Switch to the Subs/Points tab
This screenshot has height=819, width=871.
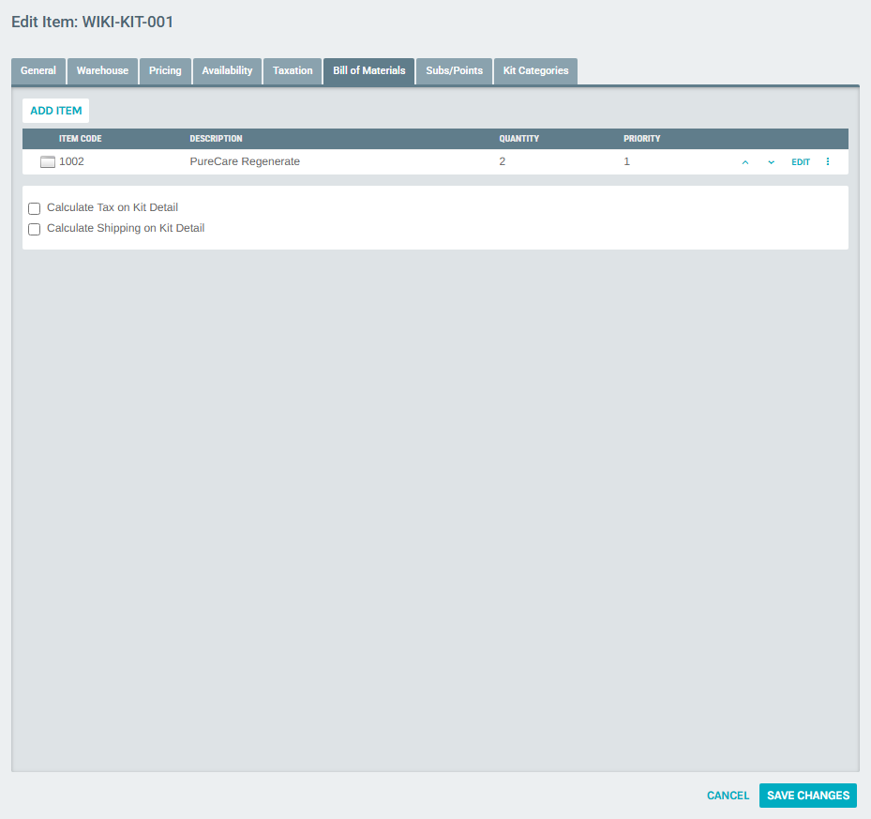click(454, 70)
